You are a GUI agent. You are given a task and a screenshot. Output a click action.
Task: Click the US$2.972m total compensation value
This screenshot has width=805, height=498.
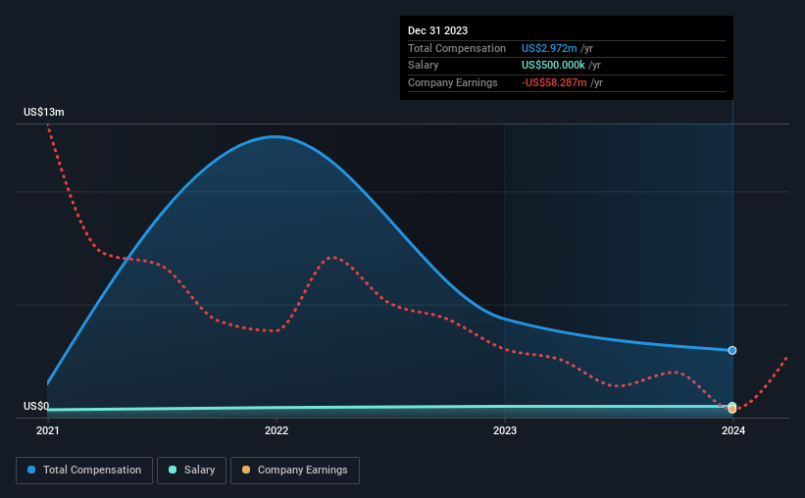click(549, 48)
